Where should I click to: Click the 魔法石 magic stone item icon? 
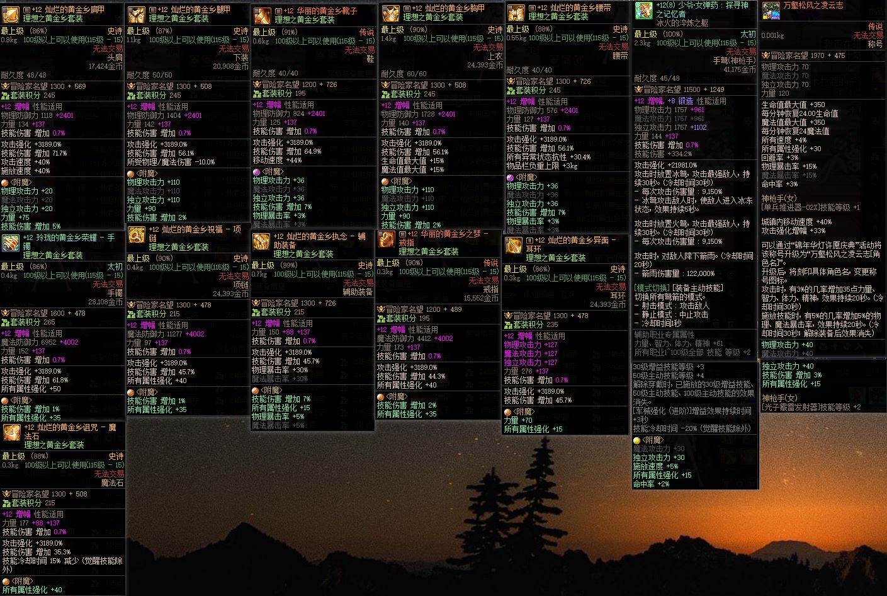tap(11, 432)
